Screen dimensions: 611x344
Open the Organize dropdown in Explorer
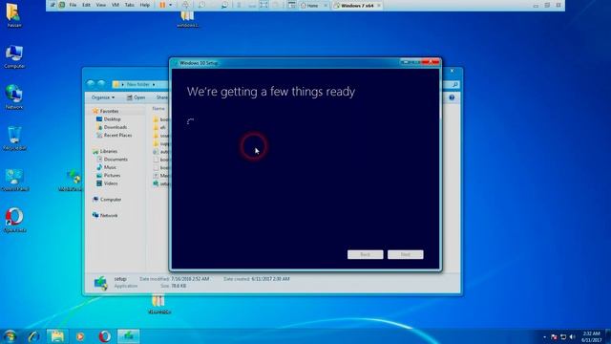click(x=103, y=97)
